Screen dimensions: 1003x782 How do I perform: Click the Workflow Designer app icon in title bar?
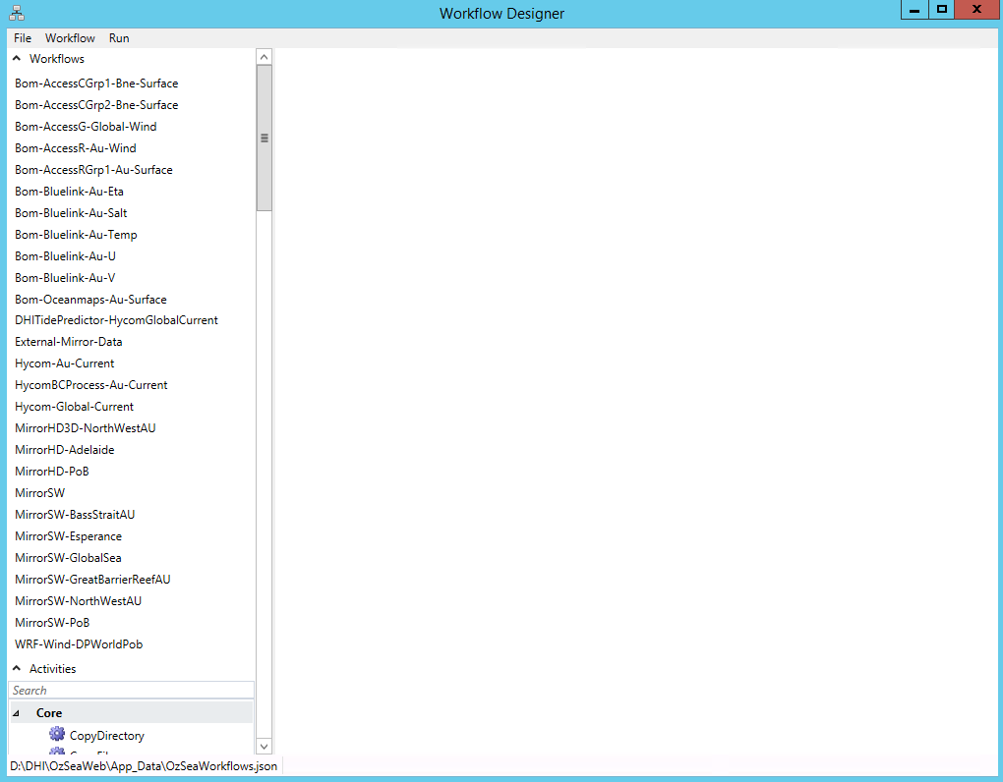pos(17,13)
